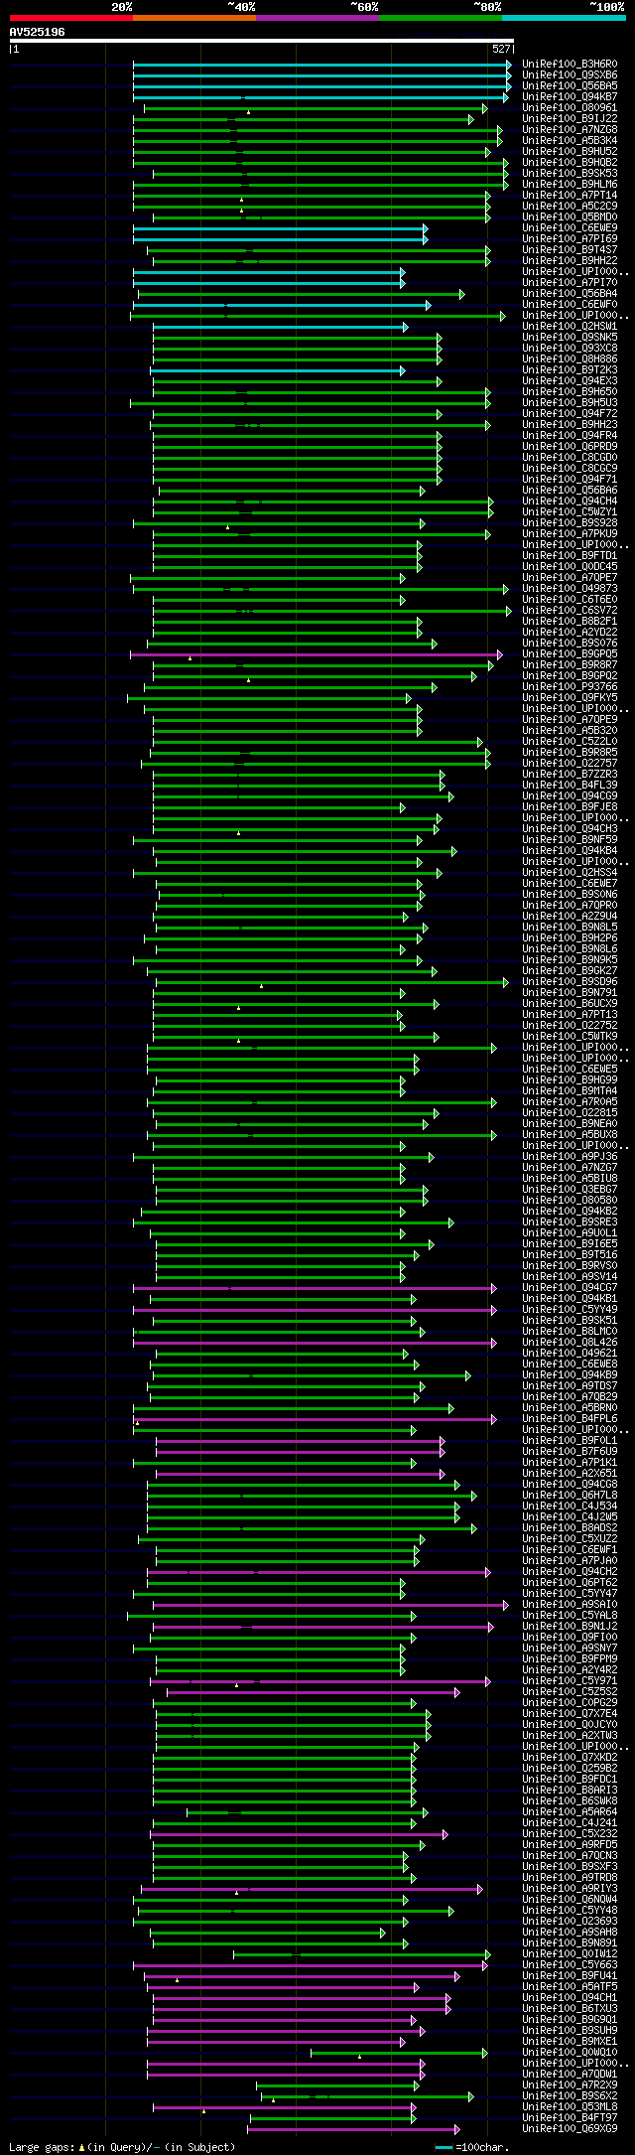Image resolution: width=635 pixels, height=2155 pixels.
Task: Select hit label UniRef100_Q3EBG7
Action: tap(570, 1190)
